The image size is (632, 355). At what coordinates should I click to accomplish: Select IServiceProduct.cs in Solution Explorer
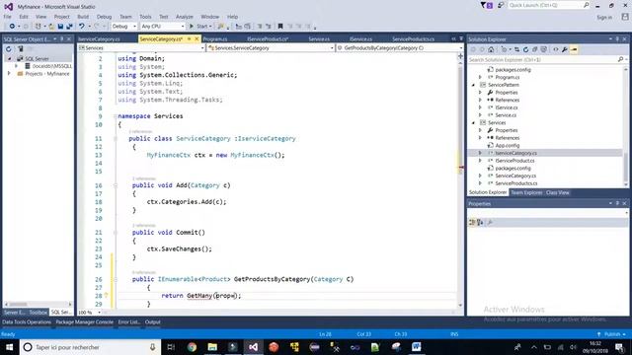514,161
